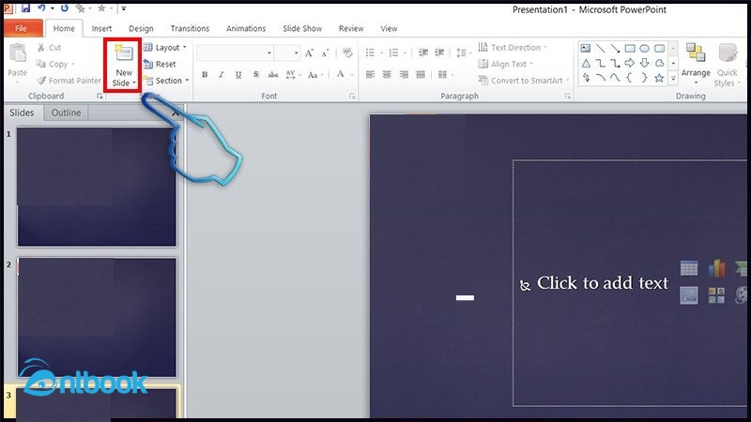Open Quick Styles gallery
Image resolution: width=751 pixels, height=422 pixels.
point(728,64)
